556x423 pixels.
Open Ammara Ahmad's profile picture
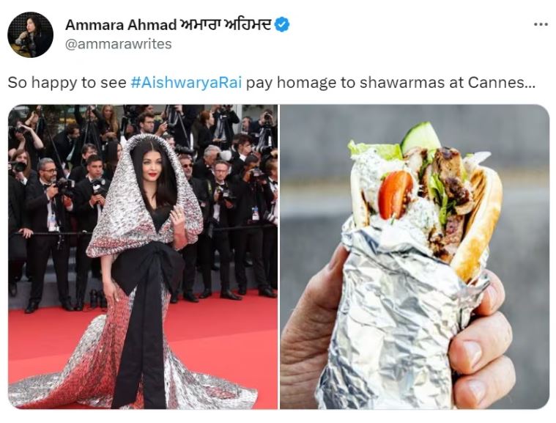pos(31,34)
